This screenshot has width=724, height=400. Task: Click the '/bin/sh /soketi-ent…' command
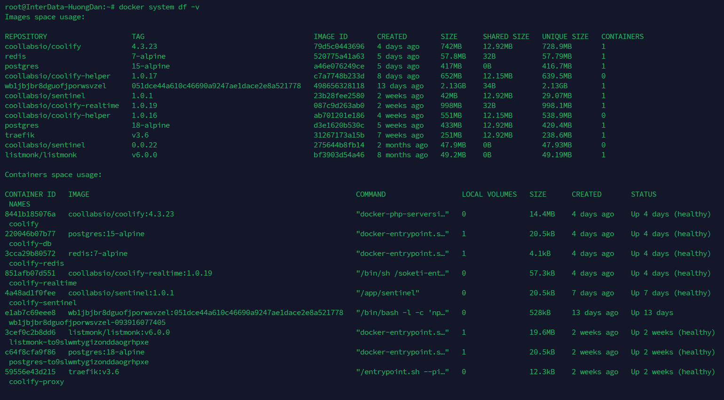tap(402, 273)
